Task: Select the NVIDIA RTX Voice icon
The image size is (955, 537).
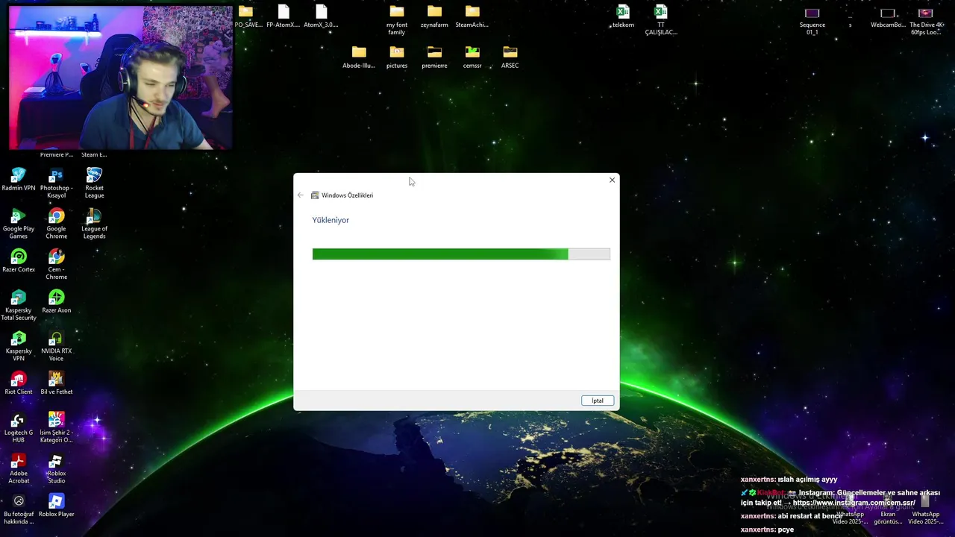Action: click(x=56, y=346)
